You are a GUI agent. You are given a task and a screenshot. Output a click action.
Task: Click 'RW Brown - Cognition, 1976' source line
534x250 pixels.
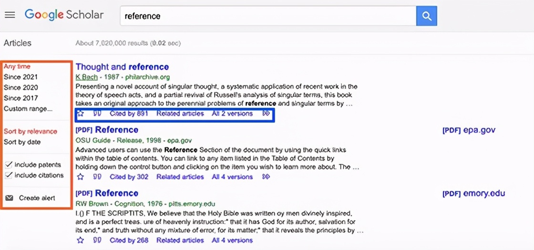tap(119, 204)
